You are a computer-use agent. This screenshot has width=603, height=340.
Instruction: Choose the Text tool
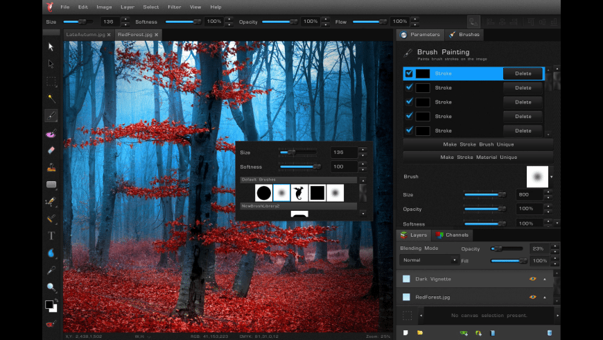(x=51, y=235)
